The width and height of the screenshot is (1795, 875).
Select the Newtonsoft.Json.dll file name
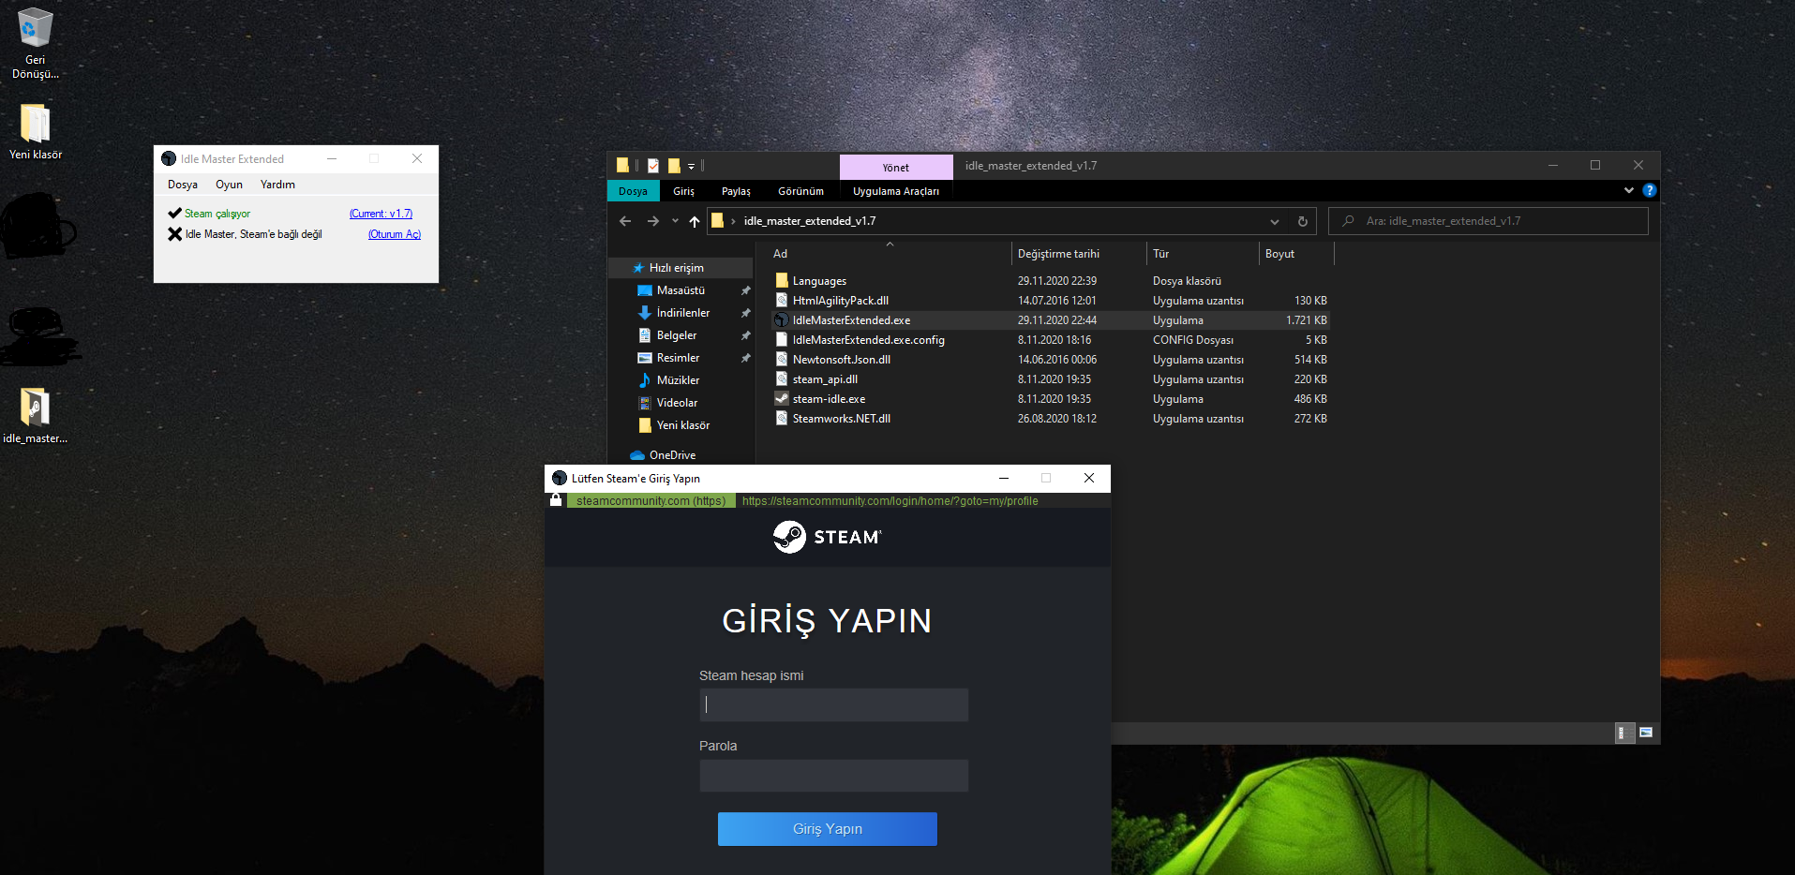(x=842, y=360)
